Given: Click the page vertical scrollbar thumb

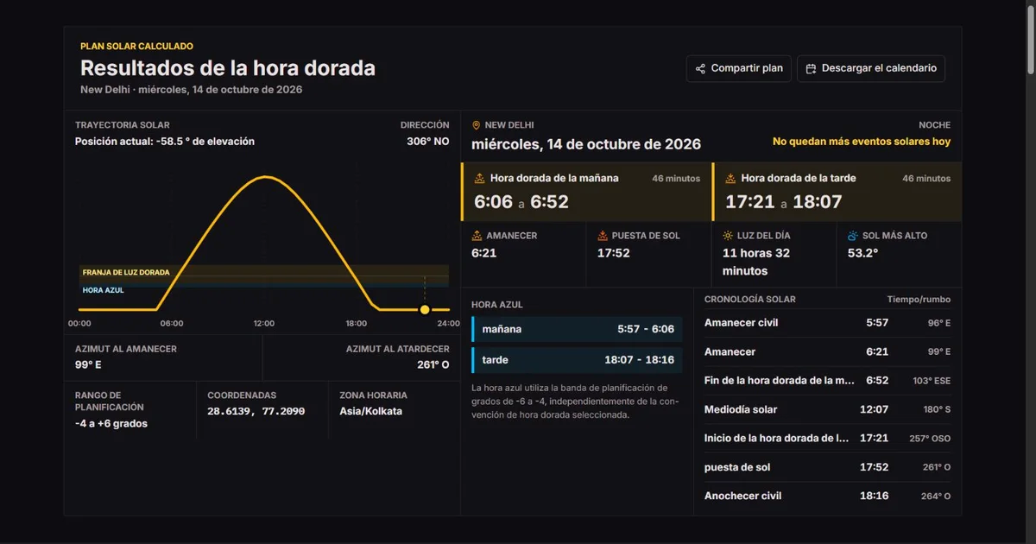Looking at the screenshot, I should (1030, 39).
